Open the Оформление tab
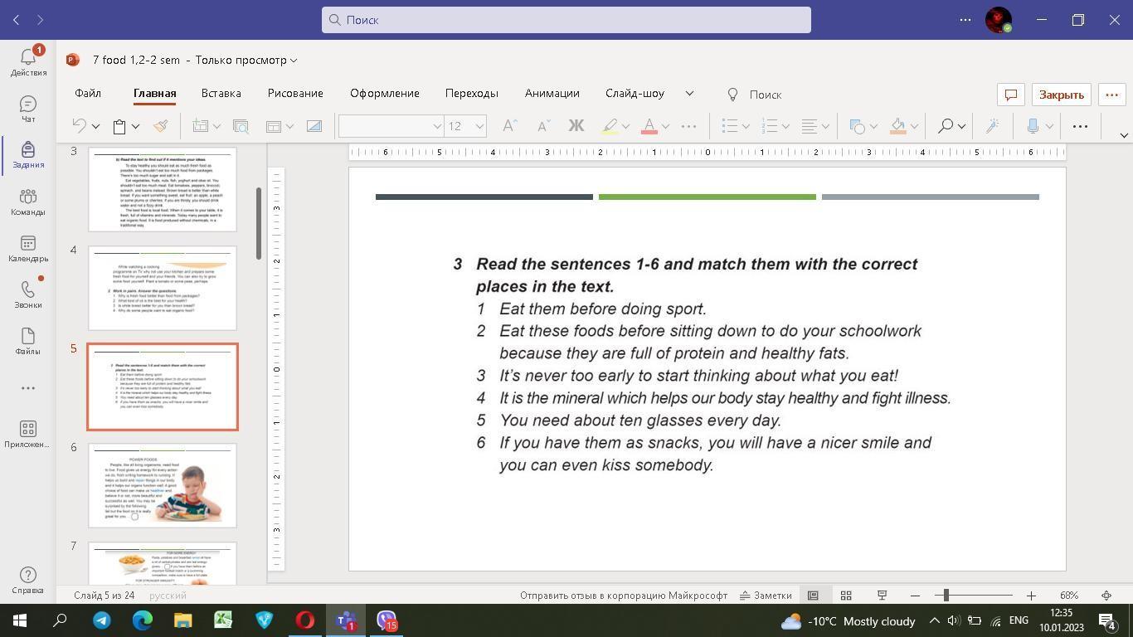 click(385, 94)
